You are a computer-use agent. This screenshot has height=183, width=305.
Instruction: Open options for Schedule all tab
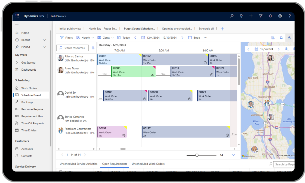tap(217, 29)
